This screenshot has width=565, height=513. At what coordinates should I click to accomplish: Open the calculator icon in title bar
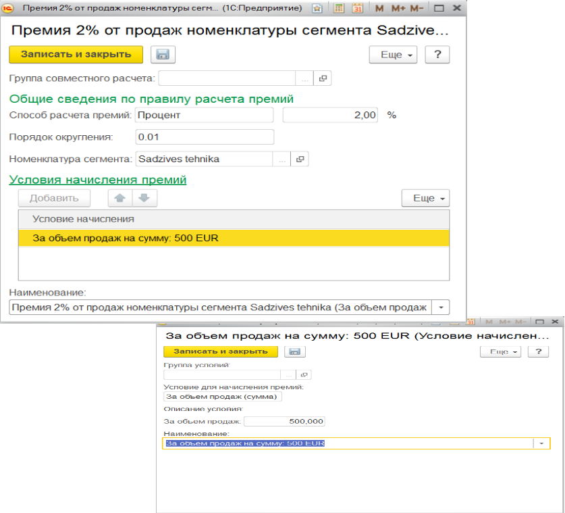click(340, 9)
